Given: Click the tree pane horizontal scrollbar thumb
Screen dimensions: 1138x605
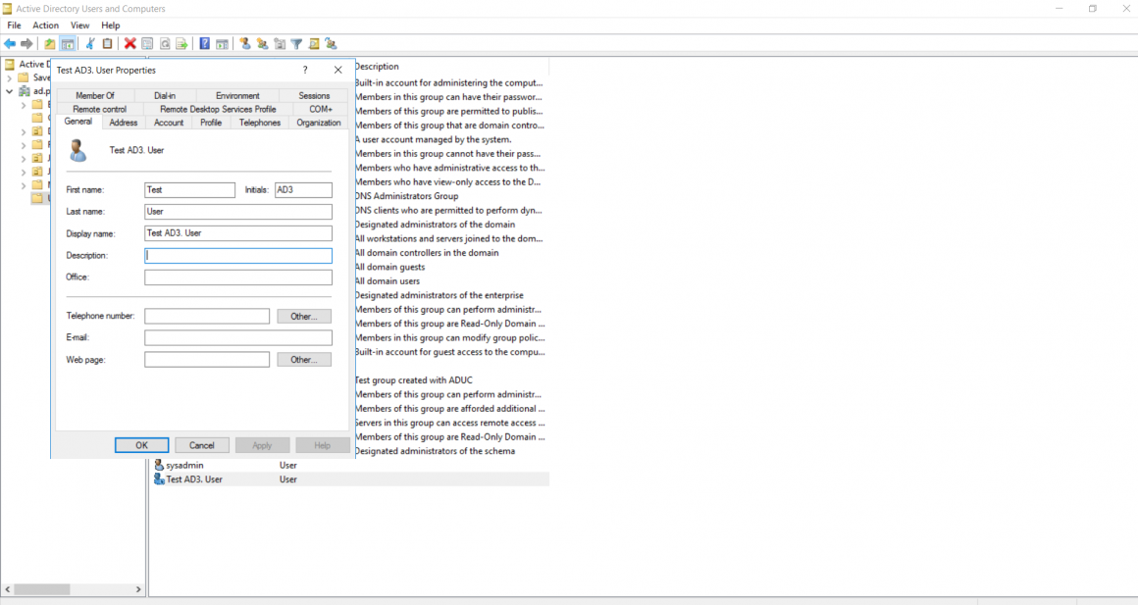Looking at the screenshot, I should (41, 589).
